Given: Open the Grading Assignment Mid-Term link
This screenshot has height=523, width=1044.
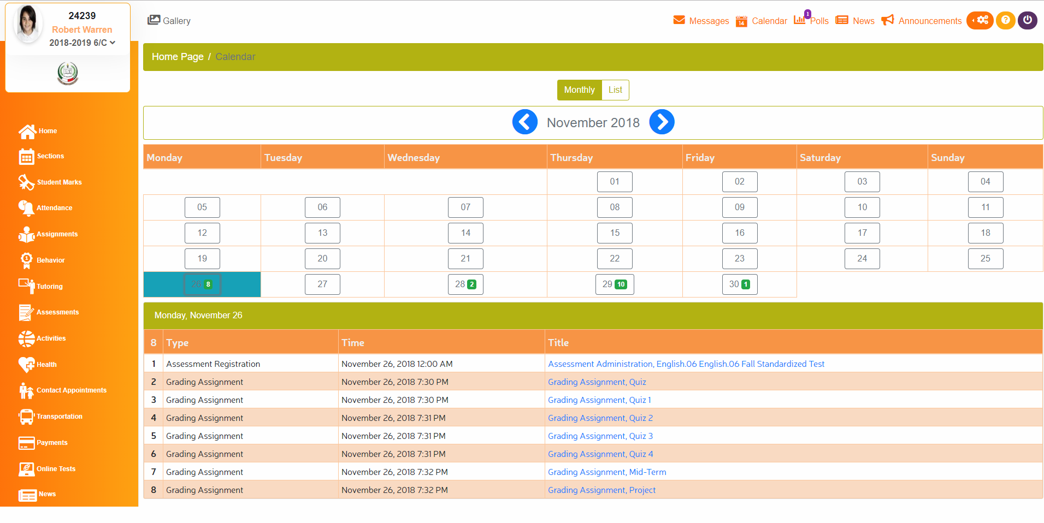Looking at the screenshot, I should tap(606, 472).
